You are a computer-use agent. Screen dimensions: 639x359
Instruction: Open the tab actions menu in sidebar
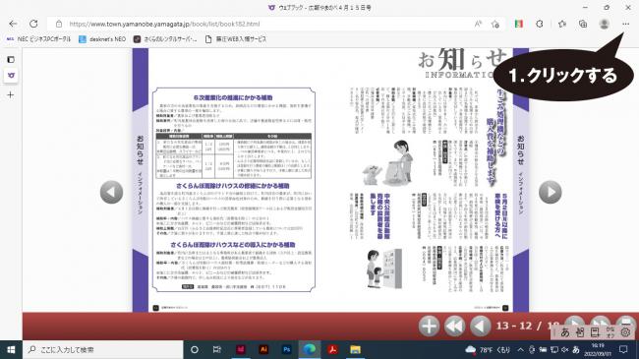(x=11, y=60)
